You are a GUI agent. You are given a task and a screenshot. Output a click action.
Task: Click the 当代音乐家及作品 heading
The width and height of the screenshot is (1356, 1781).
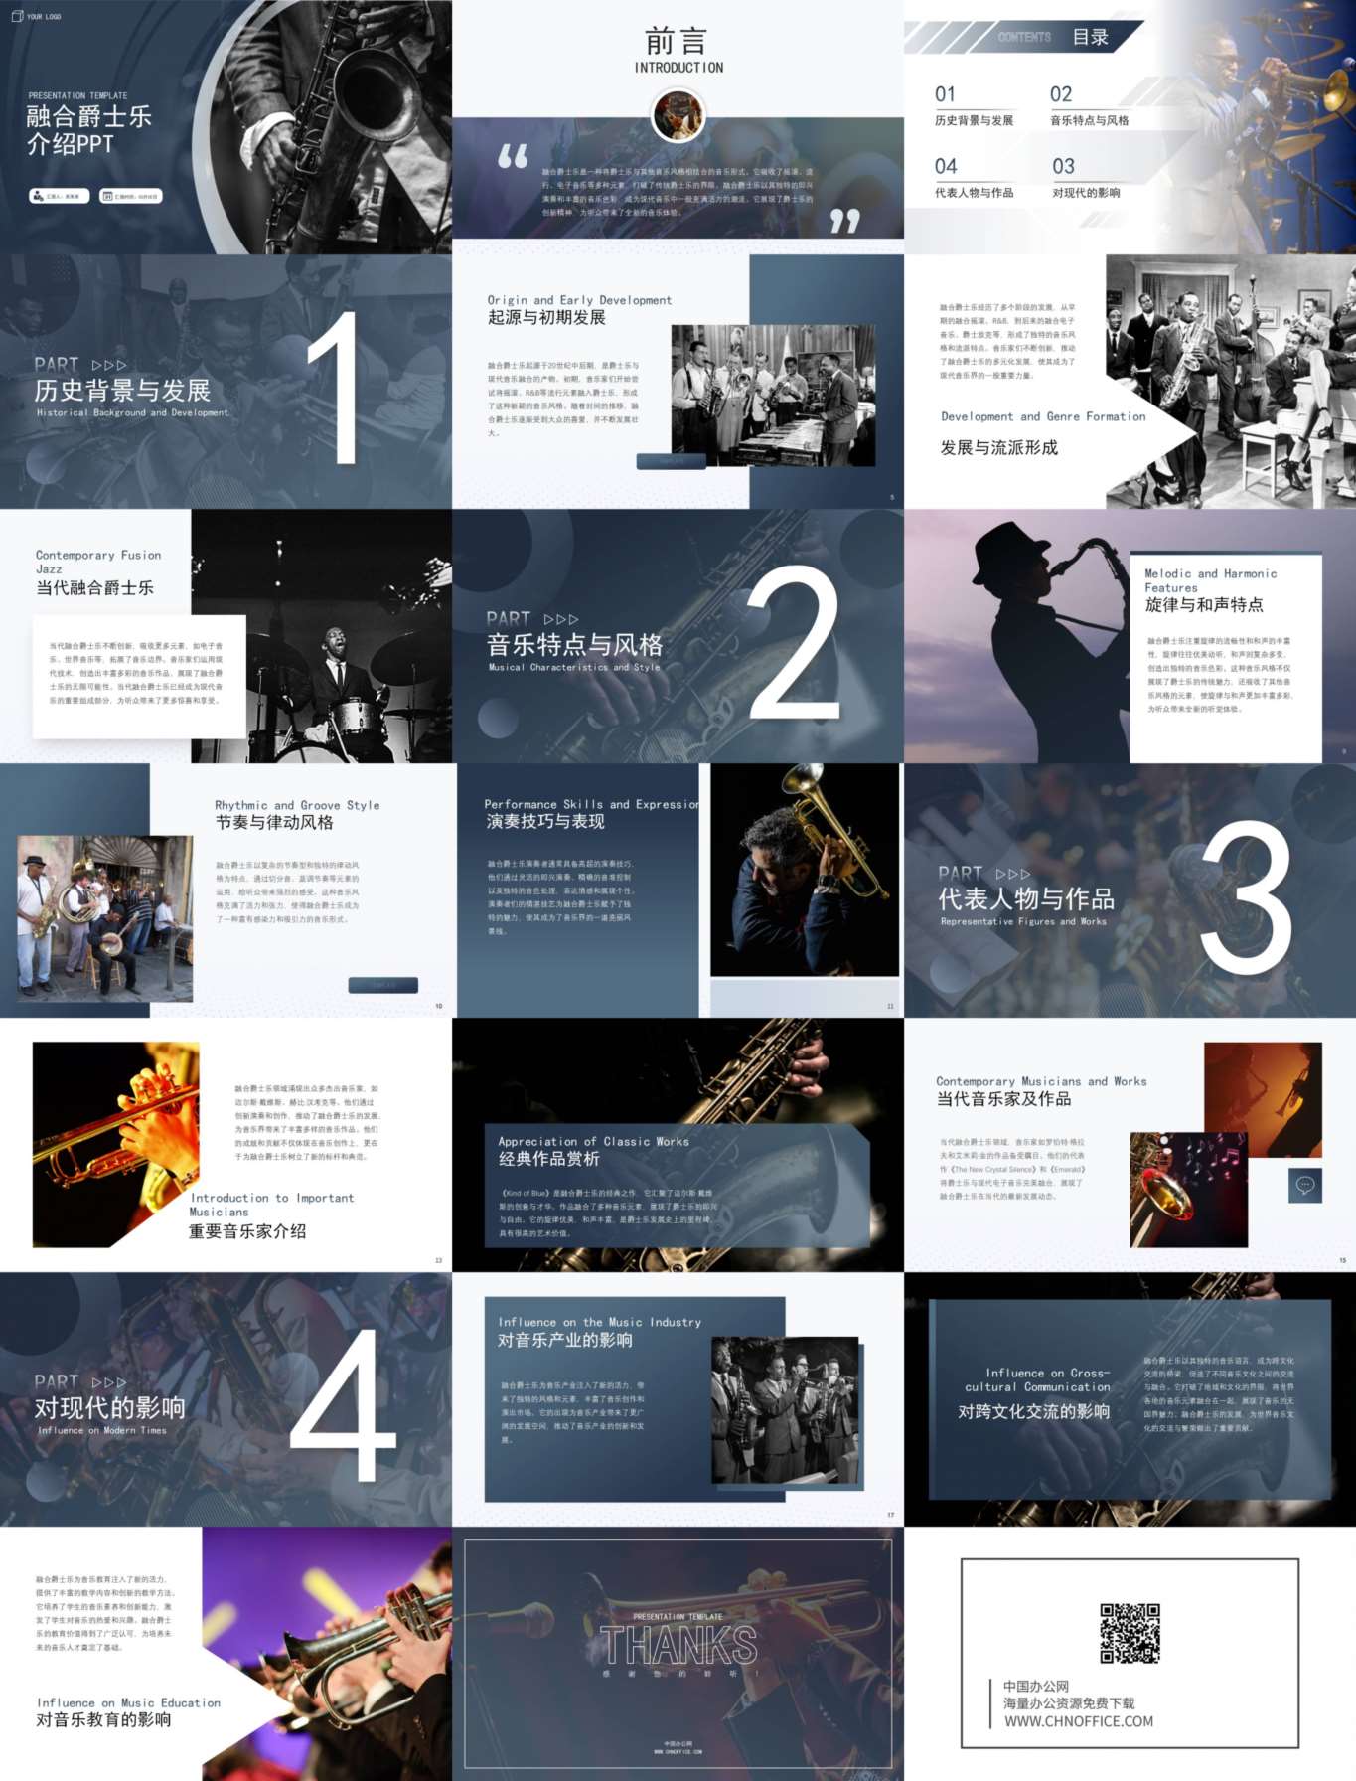point(1003,1098)
